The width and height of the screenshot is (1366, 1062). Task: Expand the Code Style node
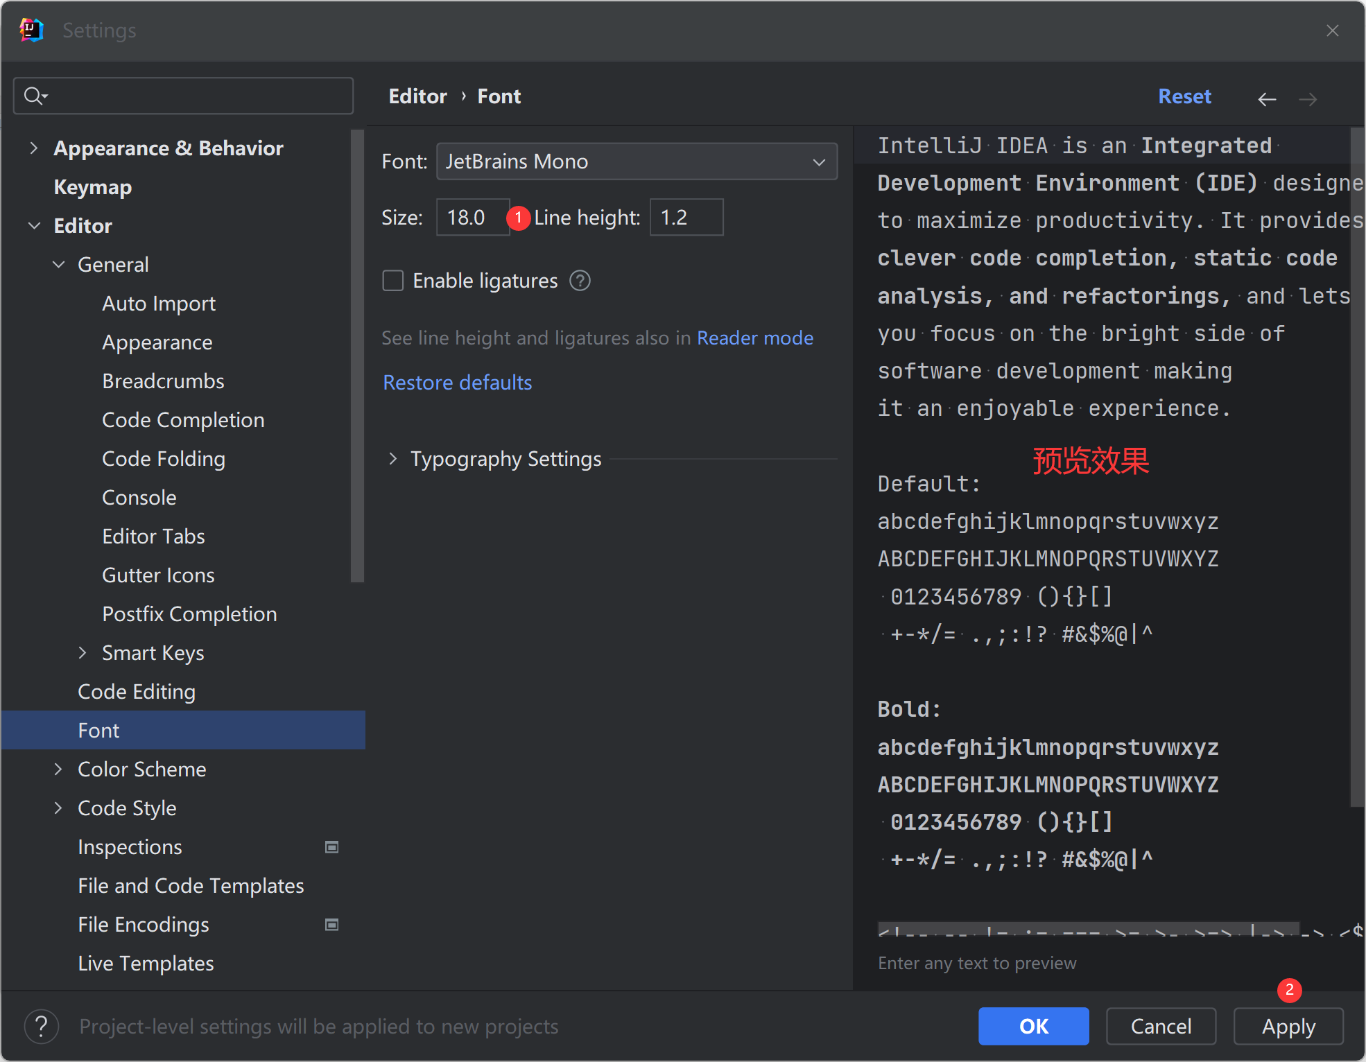[58, 808]
